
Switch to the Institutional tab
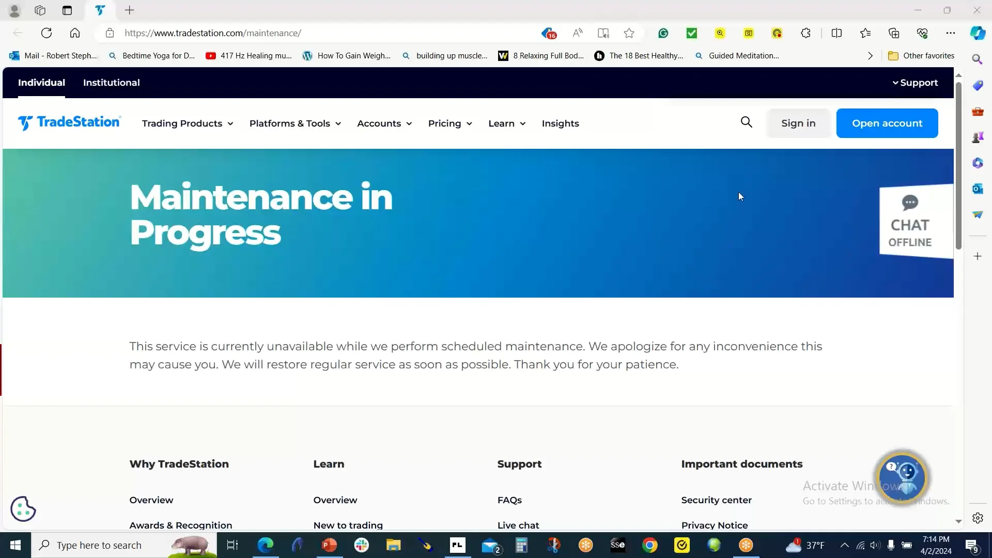point(111,83)
